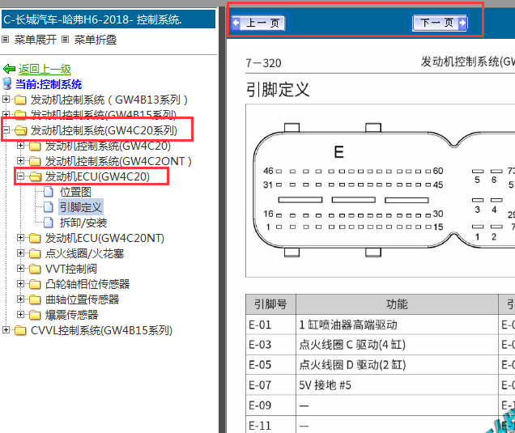Select 曲轴位置传感器 tree item
This screenshot has width=515, height=433.
(x=82, y=299)
